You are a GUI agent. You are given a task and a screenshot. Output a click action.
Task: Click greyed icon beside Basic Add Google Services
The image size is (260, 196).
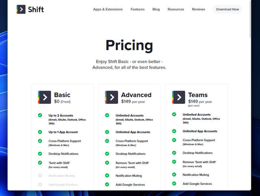click(x=40, y=184)
